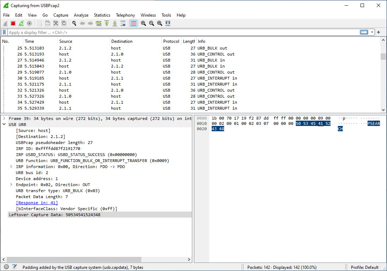This screenshot has height=271, width=387.
Task: Expand the Endpoint 0x02 field
Action: 11,184
